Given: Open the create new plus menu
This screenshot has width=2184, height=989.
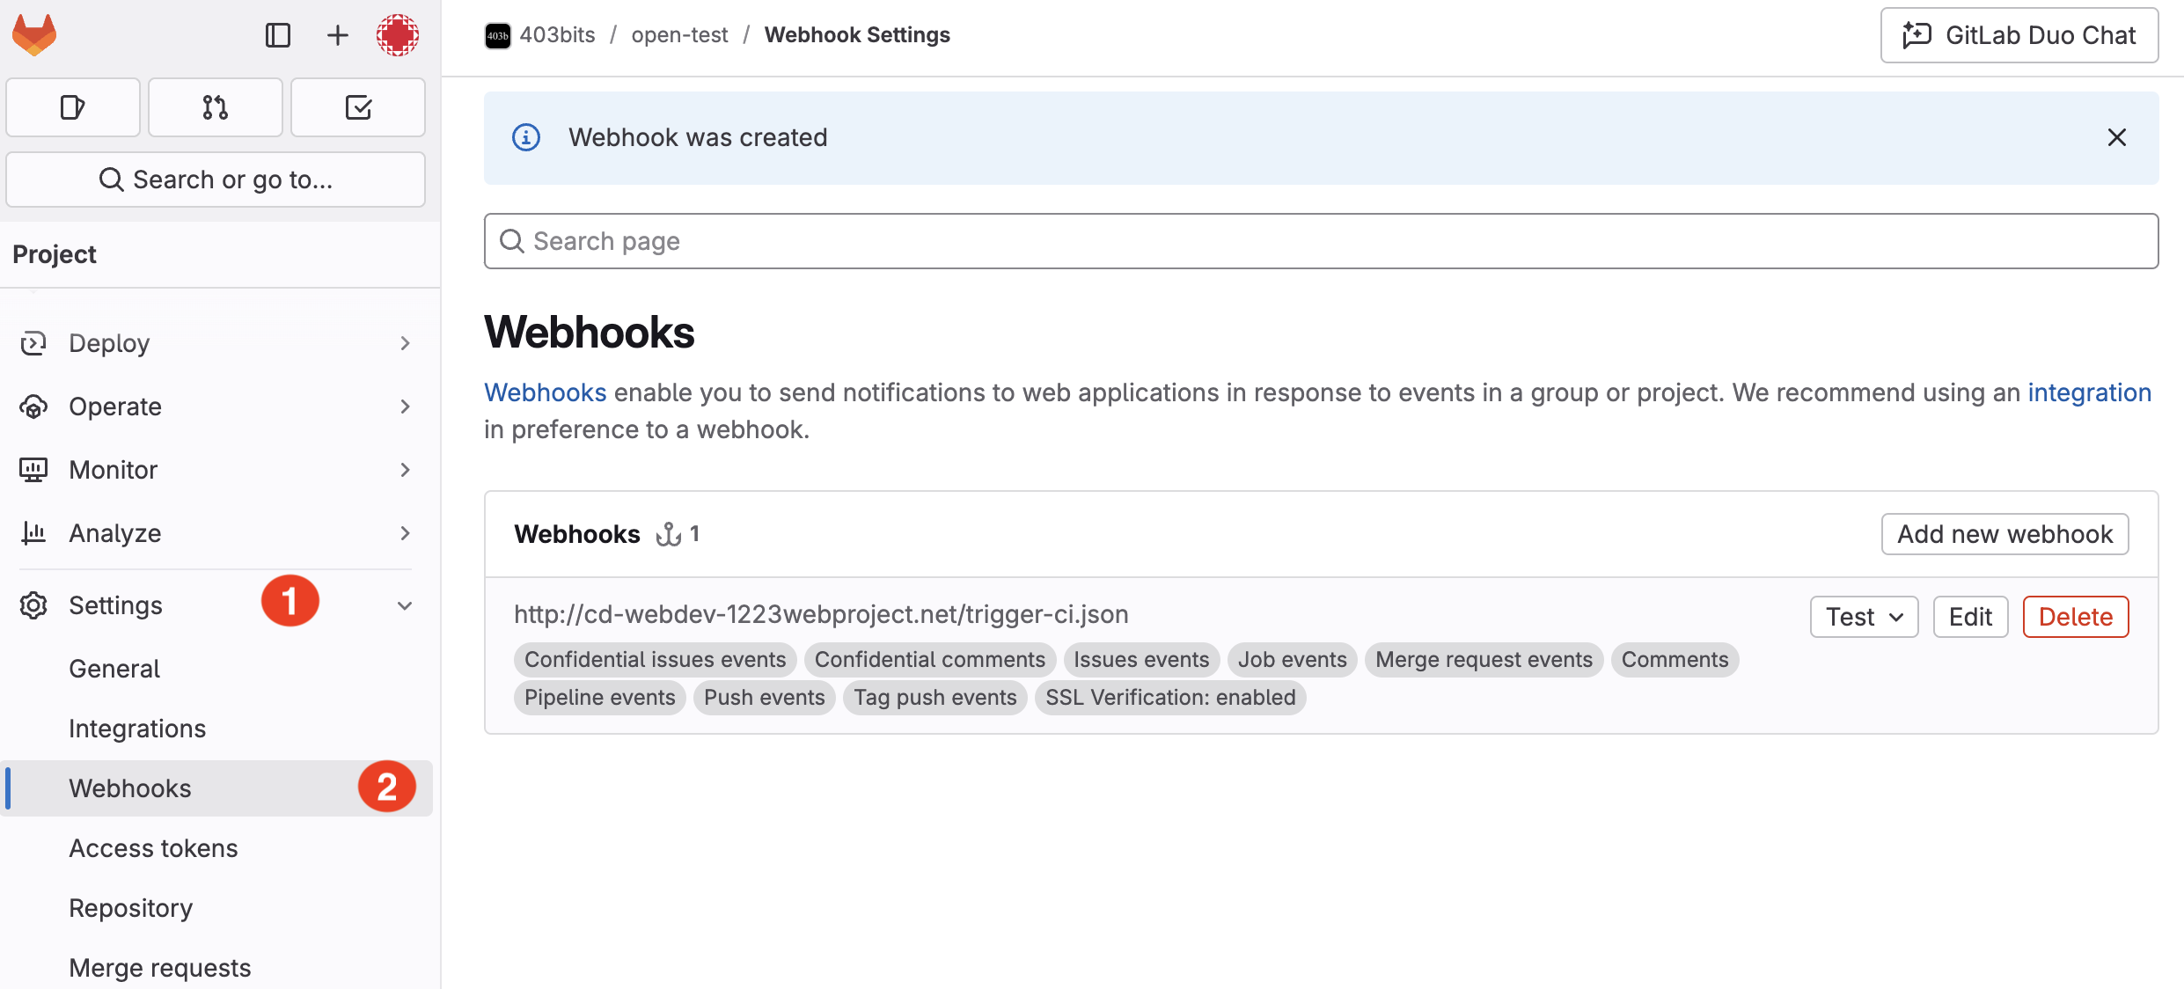Looking at the screenshot, I should pyautogui.click(x=338, y=35).
